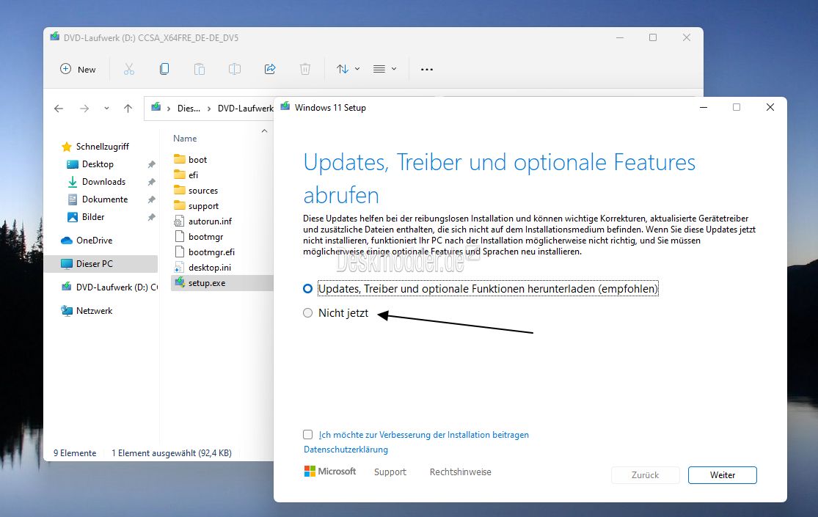This screenshot has height=517, width=818.
Task: Go back with Explorer back arrow
Action: point(59,109)
